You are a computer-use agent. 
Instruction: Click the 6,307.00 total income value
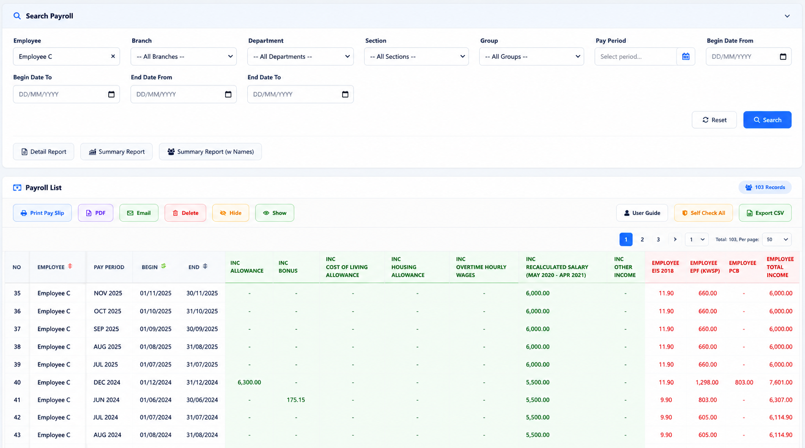(781, 400)
